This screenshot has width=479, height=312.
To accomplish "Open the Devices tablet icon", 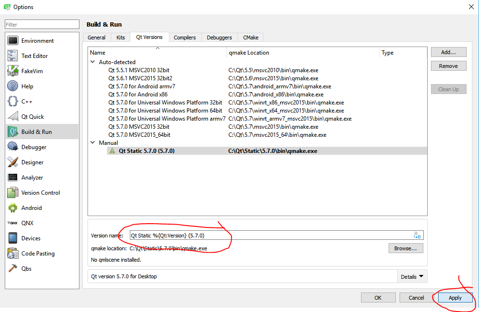I will click(x=12, y=238).
